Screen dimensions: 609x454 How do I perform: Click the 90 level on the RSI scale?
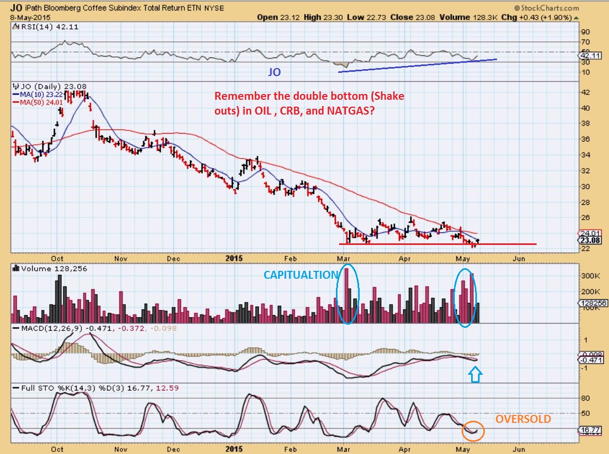(585, 32)
